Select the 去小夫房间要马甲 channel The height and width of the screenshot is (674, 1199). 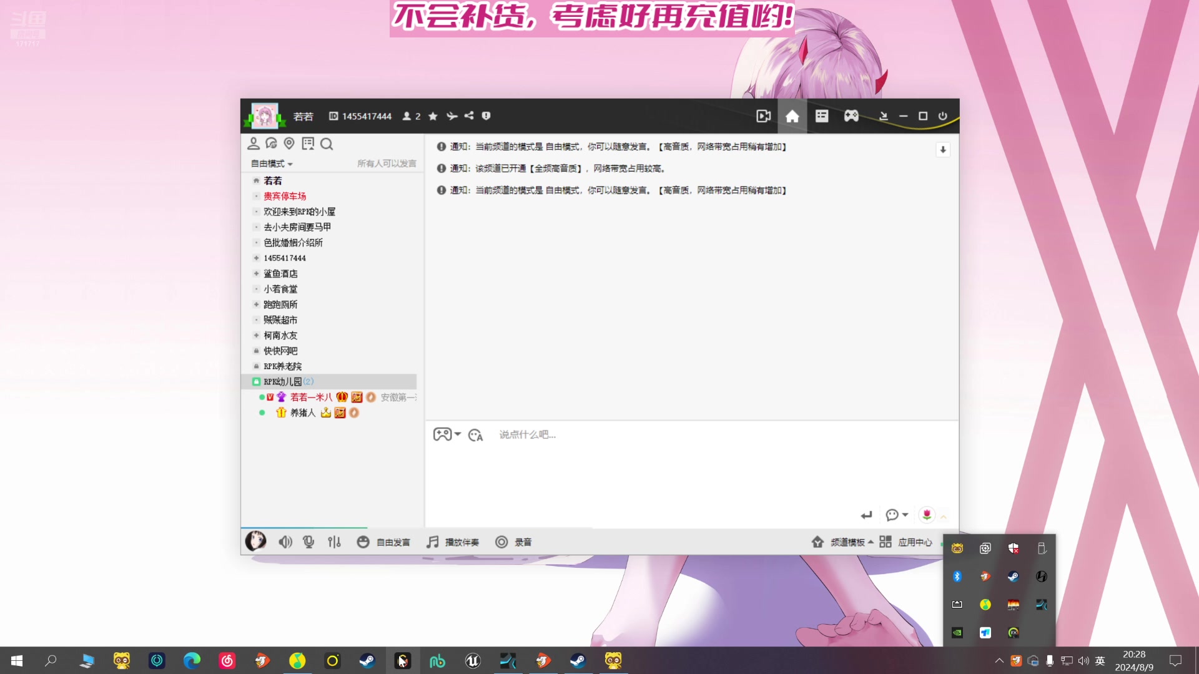point(297,227)
